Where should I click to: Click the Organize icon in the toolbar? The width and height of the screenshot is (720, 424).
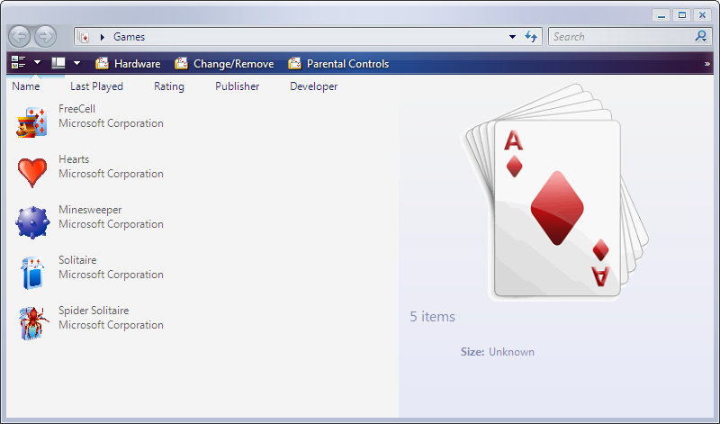pos(18,62)
